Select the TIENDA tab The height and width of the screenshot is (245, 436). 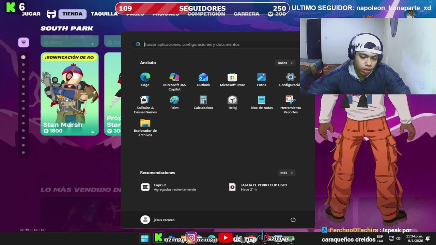tap(72, 14)
